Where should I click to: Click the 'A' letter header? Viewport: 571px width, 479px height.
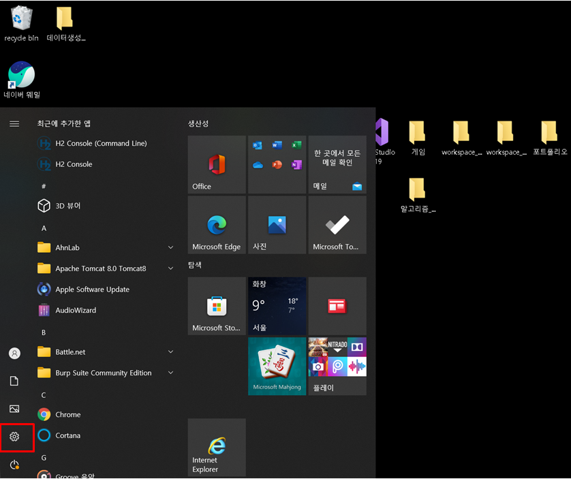click(x=44, y=228)
